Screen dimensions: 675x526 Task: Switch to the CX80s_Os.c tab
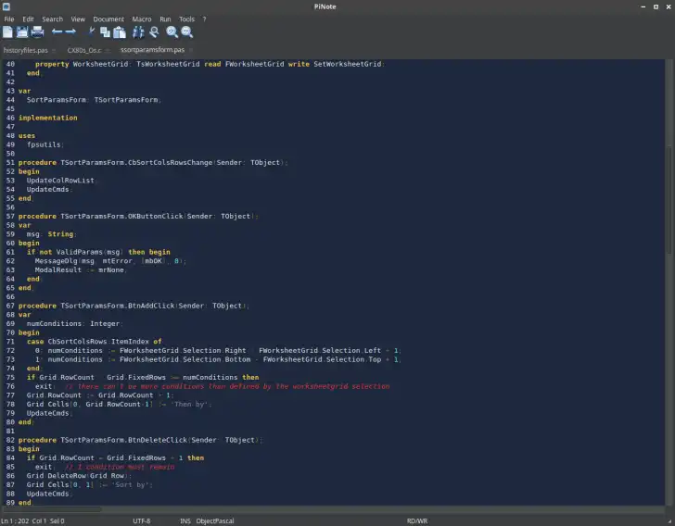coord(83,49)
